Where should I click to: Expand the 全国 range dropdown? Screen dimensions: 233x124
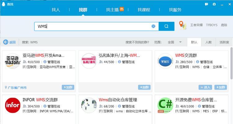pyautogui.click(x=175, y=42)
